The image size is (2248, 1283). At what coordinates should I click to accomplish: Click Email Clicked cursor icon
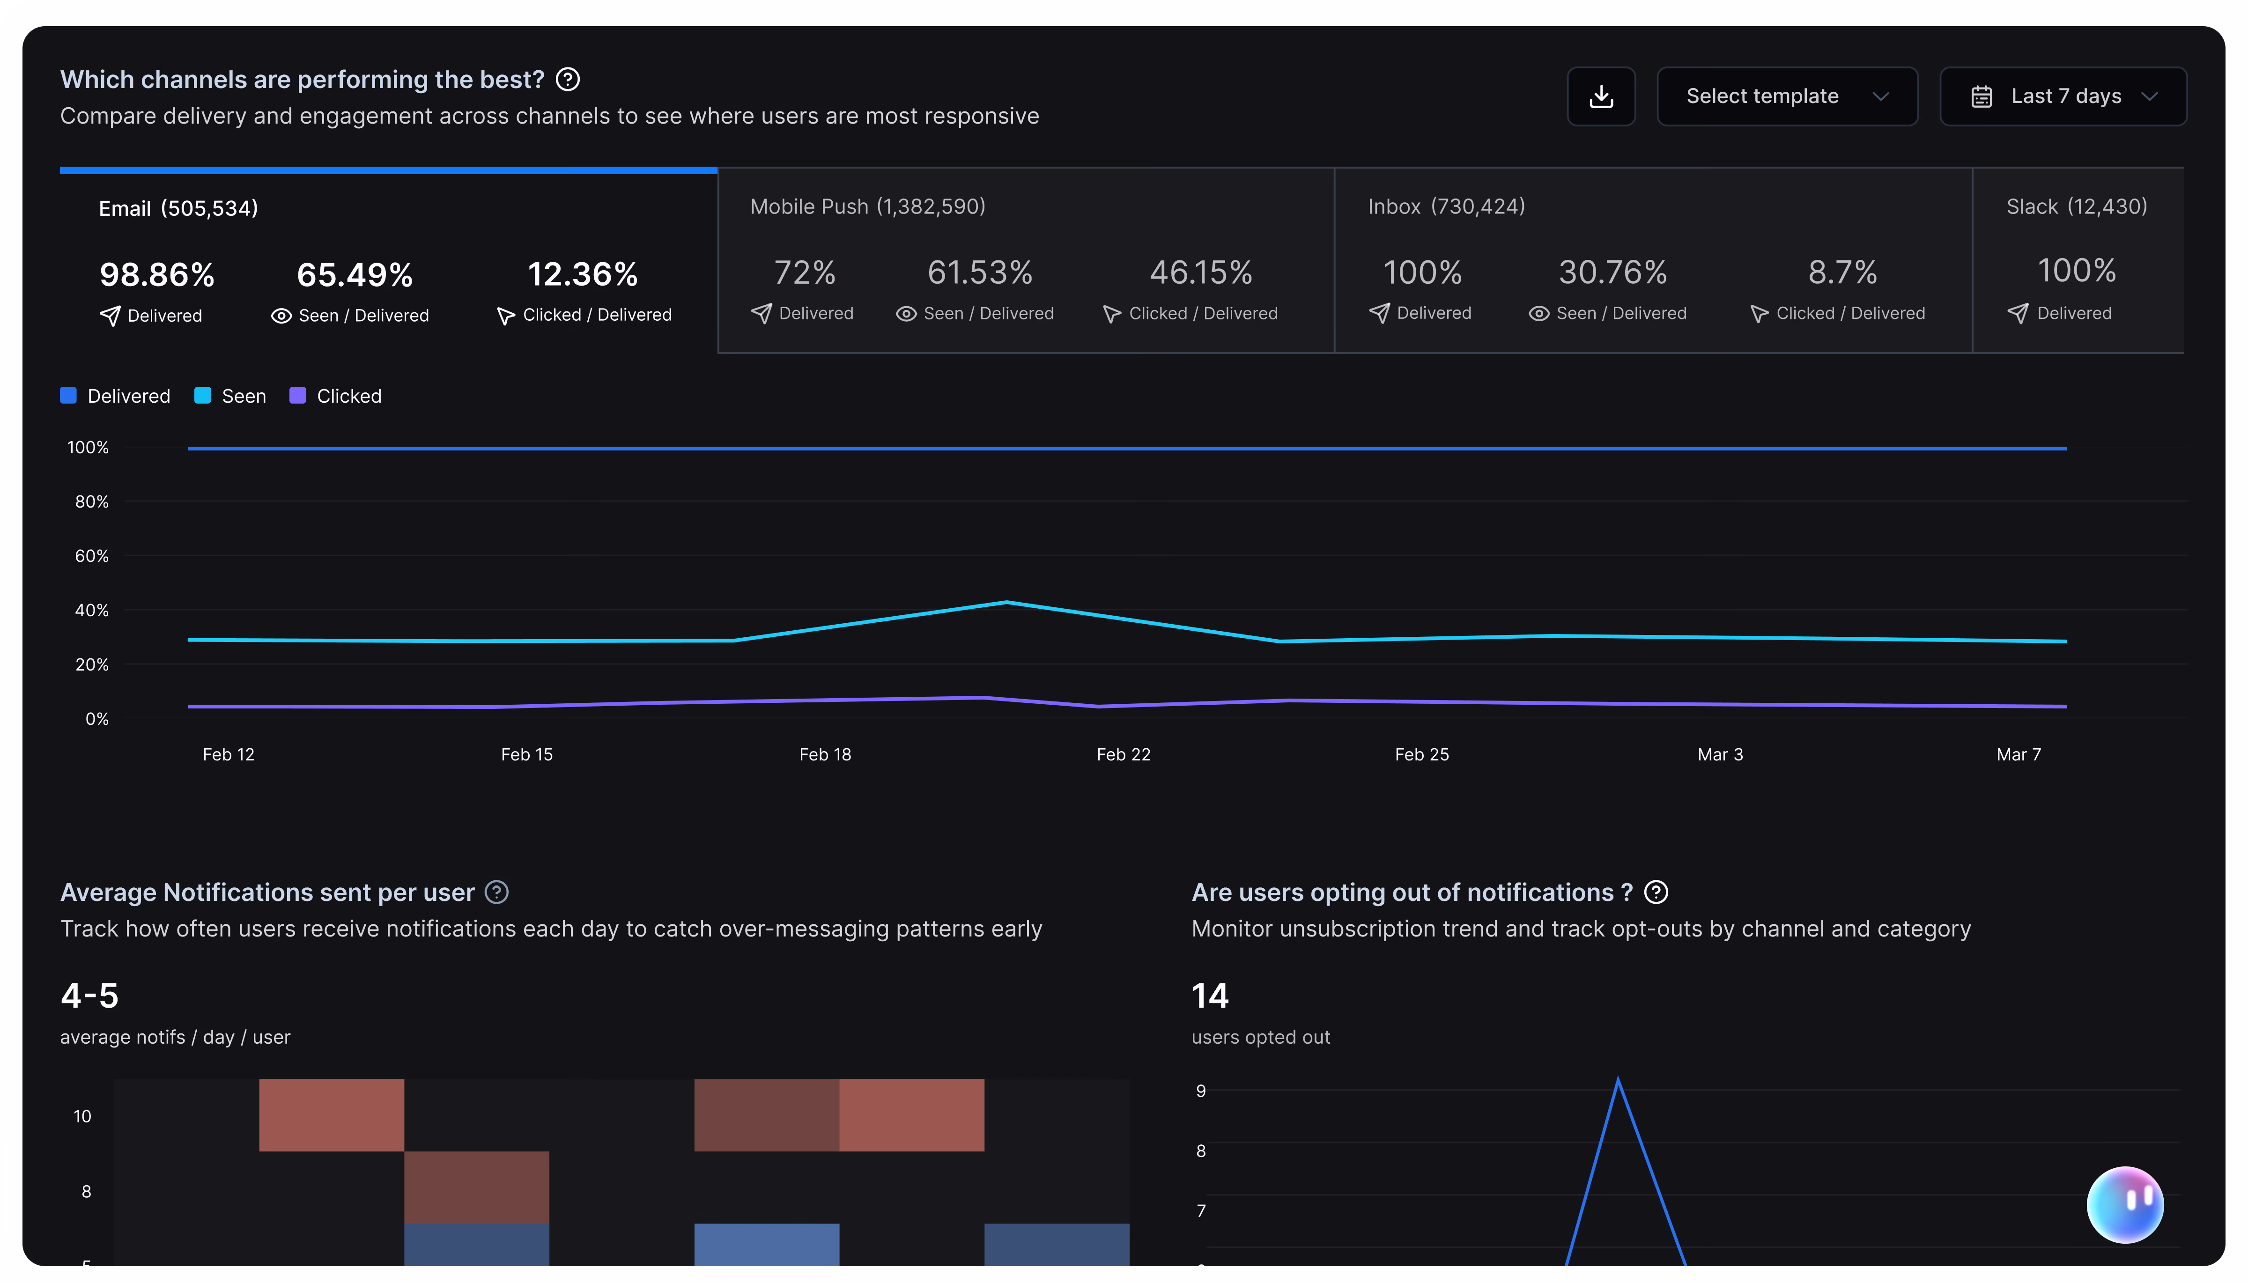[x=505, y=316]
